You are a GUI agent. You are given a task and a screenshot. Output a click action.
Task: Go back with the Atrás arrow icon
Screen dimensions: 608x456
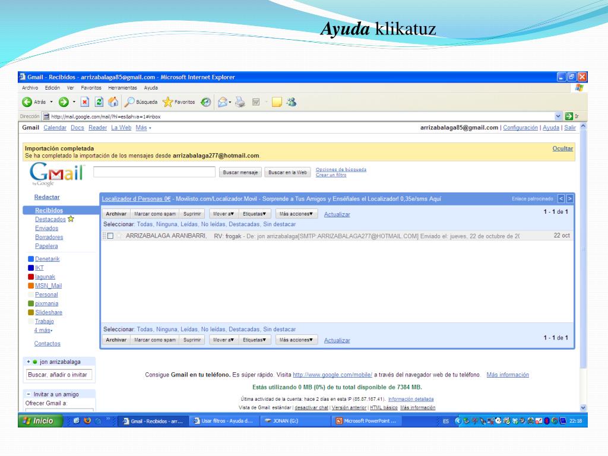[x=27, y=102]
